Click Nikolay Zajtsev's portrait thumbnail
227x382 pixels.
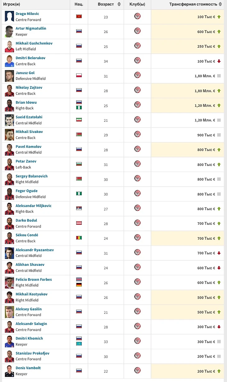pyautogui.click(x=10, y=90)
